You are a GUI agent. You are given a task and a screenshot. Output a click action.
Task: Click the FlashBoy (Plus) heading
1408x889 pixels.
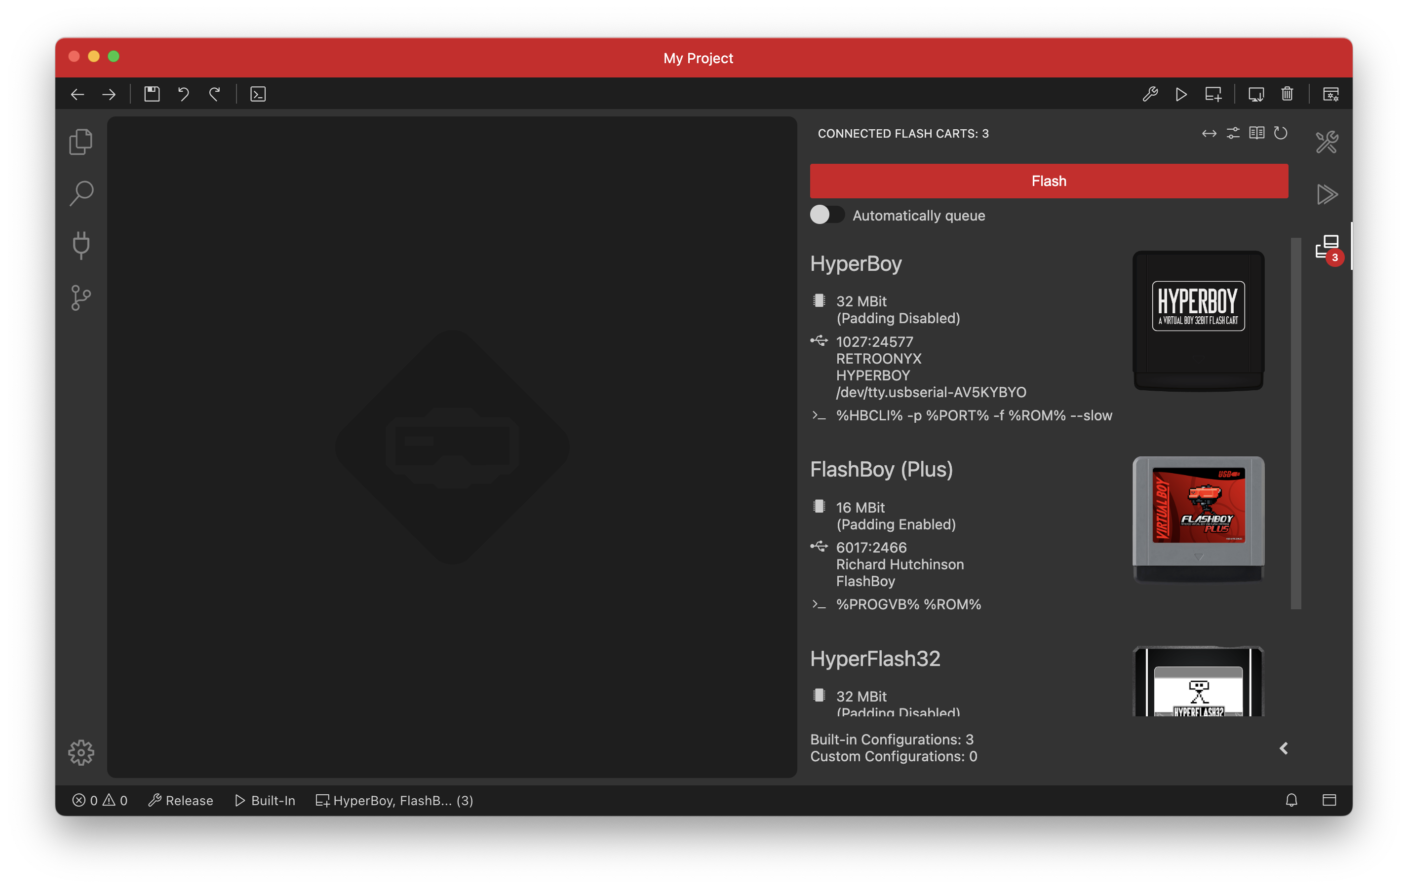coord(882,469)
